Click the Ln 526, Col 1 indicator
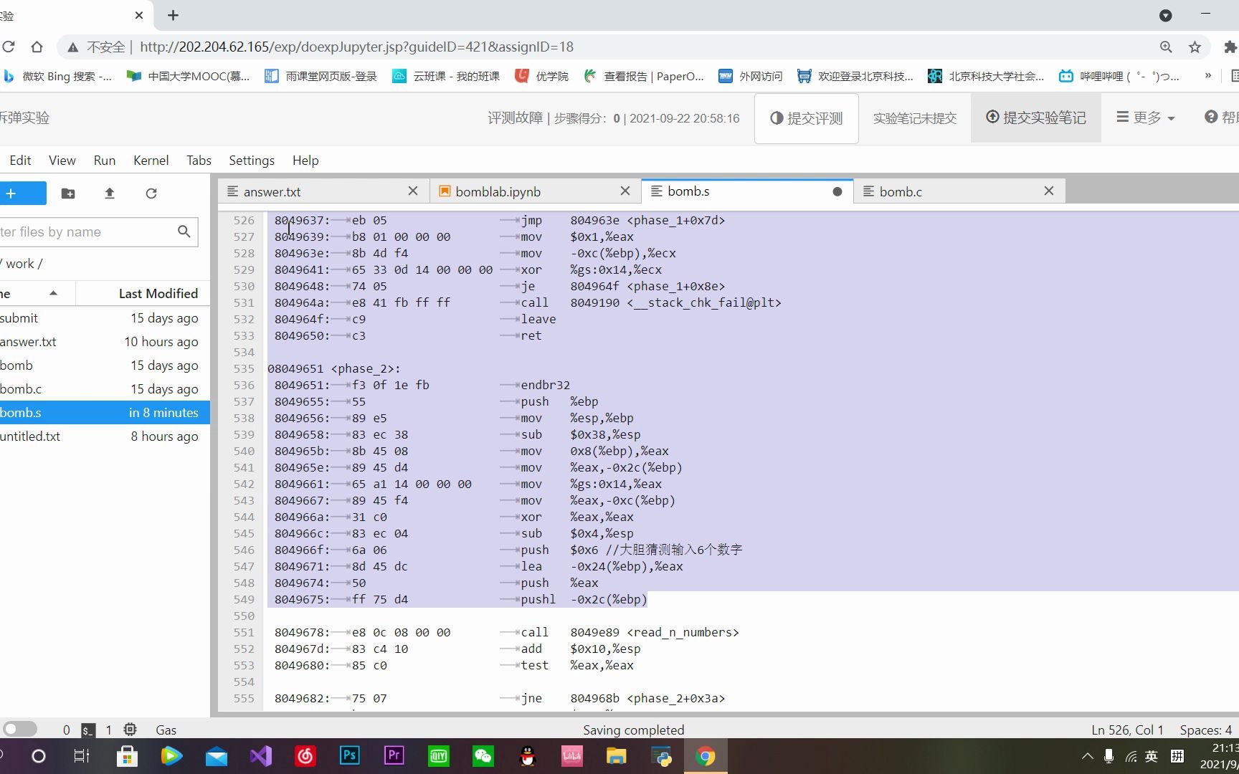 coord(1127,730)
